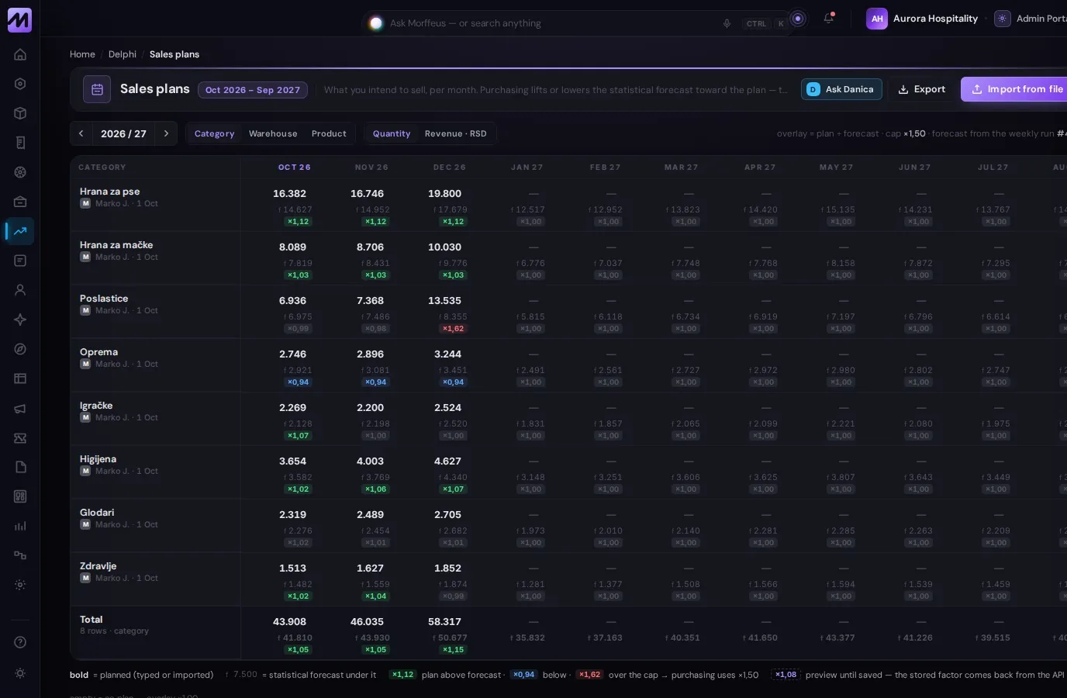Open the receipt icon in the sidebar
1067x698 pixels.
[x=20, y=143]
